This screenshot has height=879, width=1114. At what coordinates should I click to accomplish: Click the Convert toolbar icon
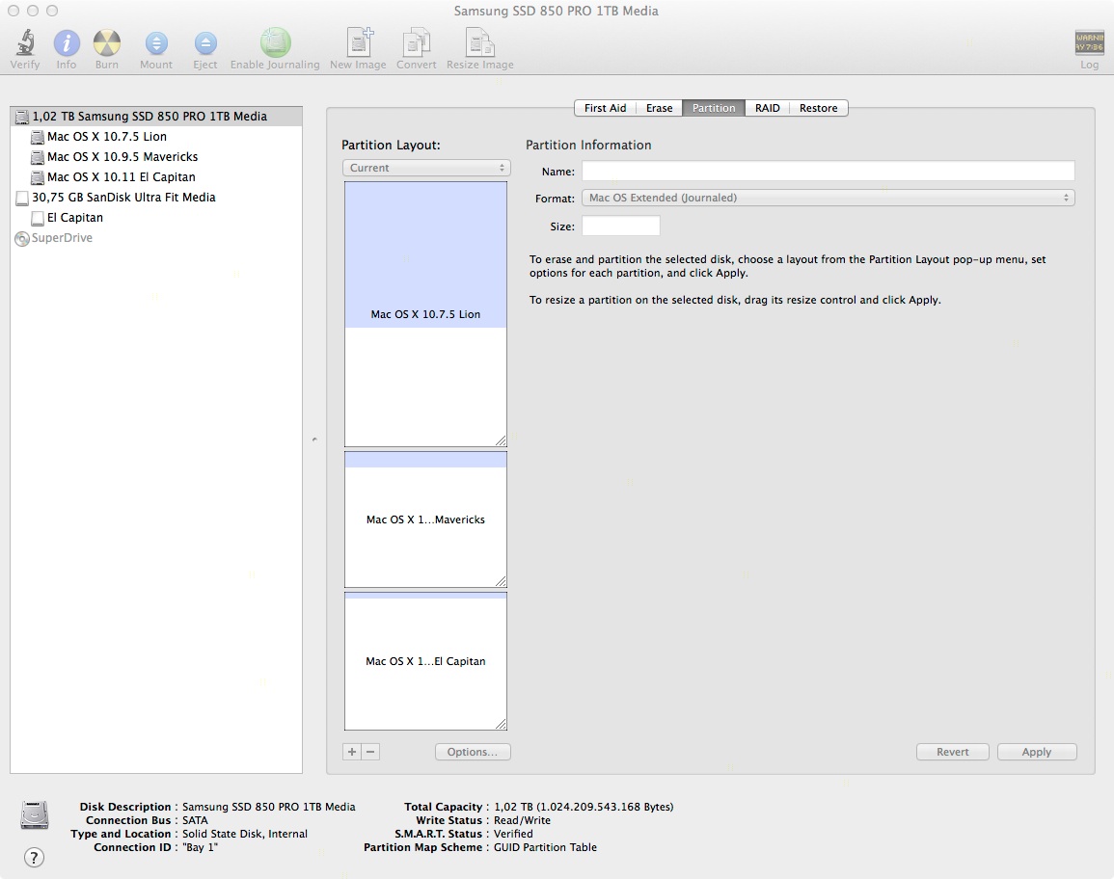pyautogui.click(x=417, y=41)
